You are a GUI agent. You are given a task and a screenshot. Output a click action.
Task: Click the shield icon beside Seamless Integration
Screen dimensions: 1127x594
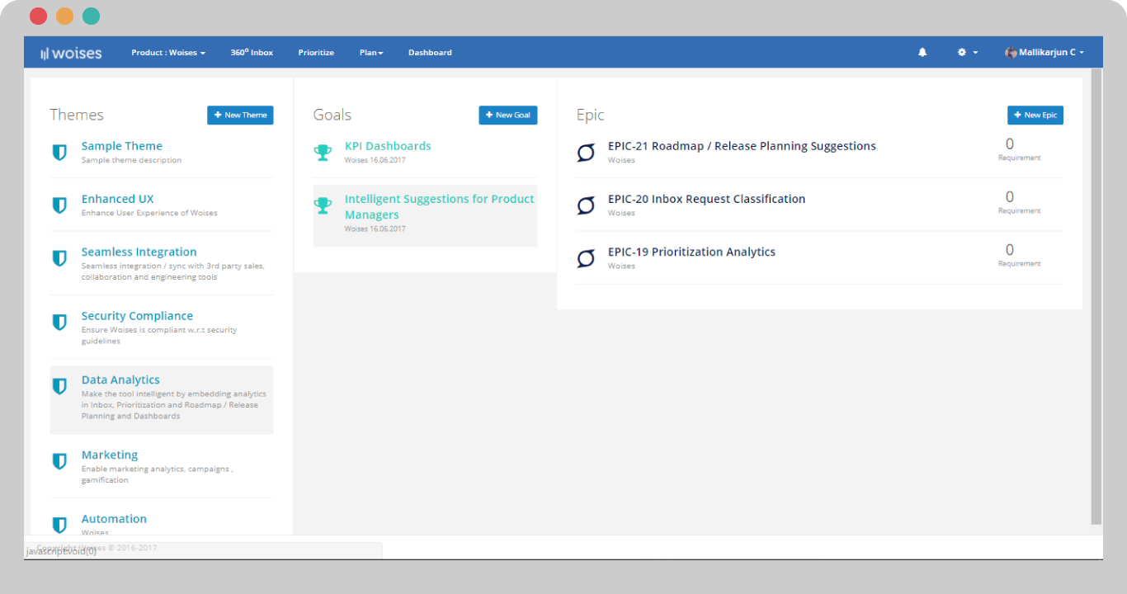[x=59, y=258]
